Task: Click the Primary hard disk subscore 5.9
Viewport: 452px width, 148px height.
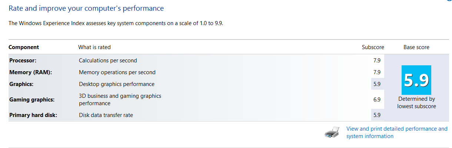Action: click(377, 115)
